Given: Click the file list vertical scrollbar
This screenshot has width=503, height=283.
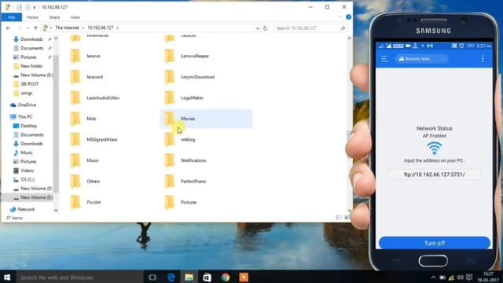Looking at the screenshot, I should (x=349, y=124).
